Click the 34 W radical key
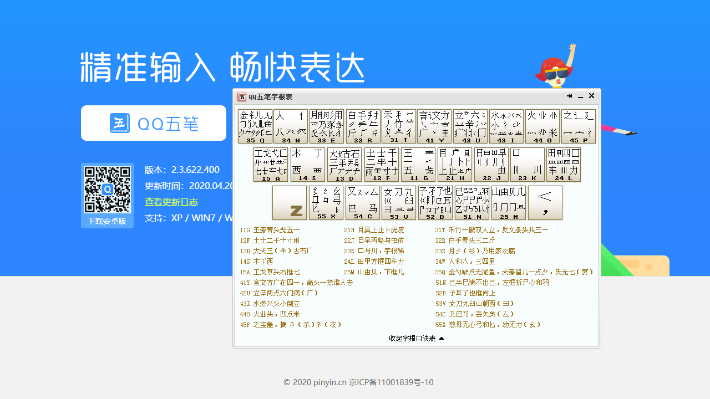This screenshot has height=399, width=710. (291, 125)
